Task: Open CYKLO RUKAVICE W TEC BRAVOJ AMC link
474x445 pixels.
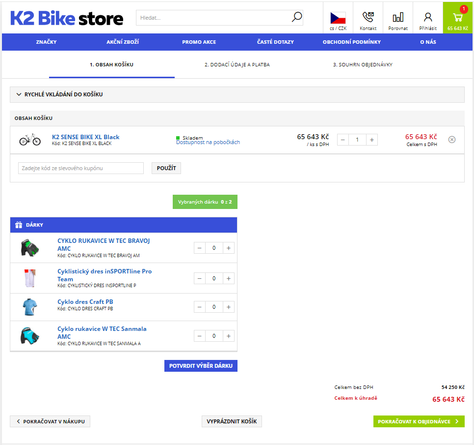Action: pos(104,244)
